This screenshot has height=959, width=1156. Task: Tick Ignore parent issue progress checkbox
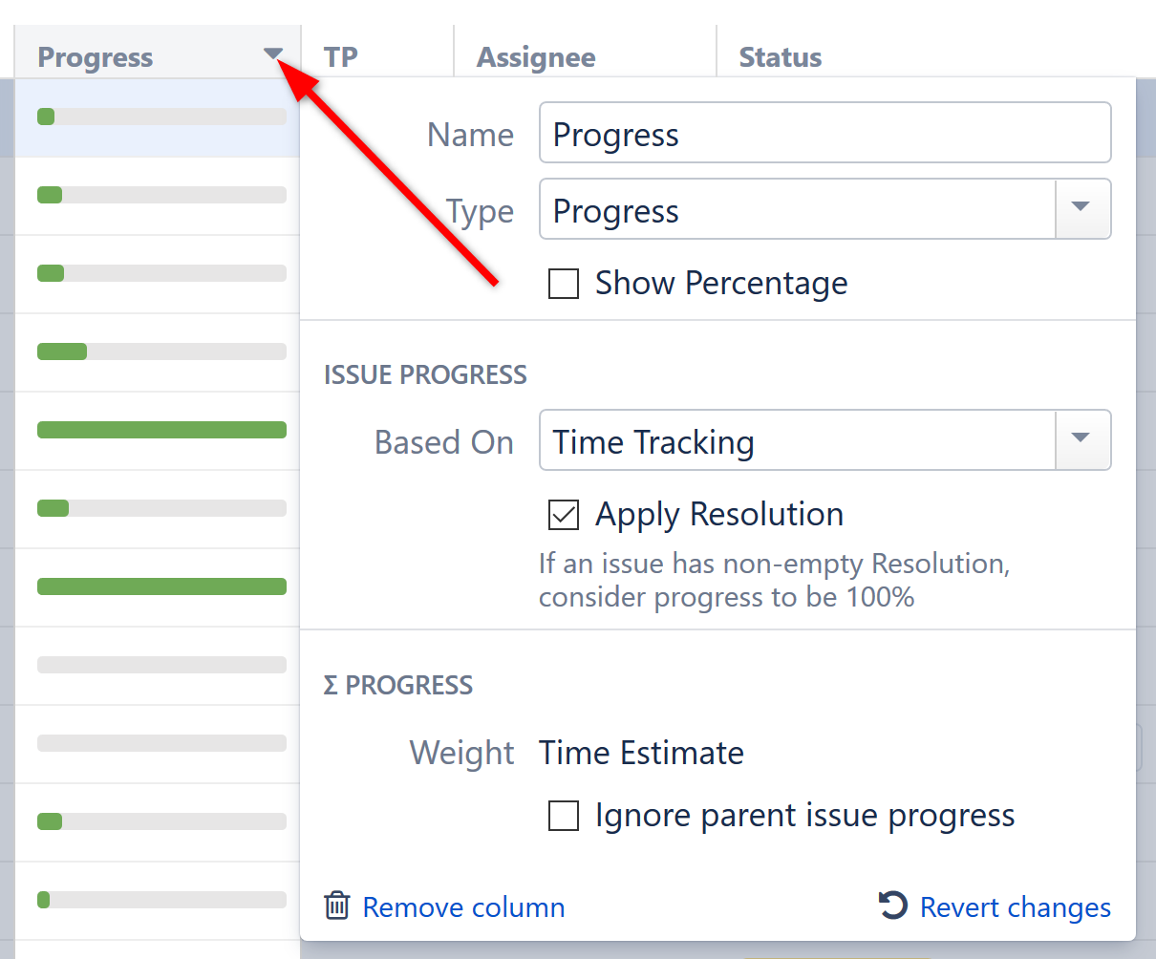click(x=564, y=817)
